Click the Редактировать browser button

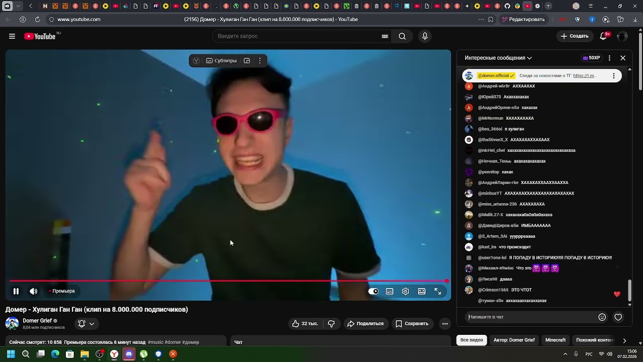click(523, 19)
